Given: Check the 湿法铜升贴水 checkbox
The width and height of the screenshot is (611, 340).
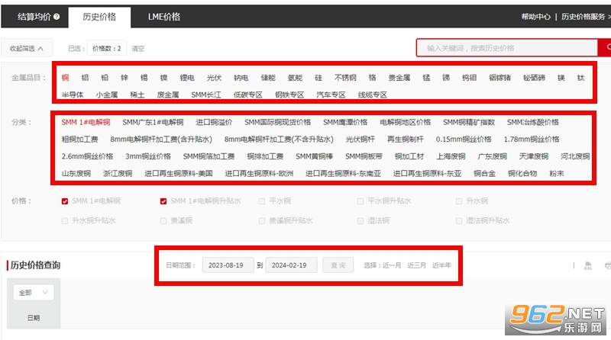Looking at the screenshot, I should (459, 221).
